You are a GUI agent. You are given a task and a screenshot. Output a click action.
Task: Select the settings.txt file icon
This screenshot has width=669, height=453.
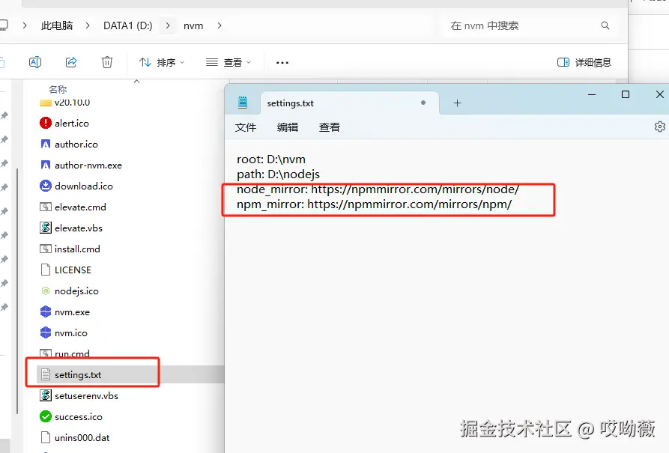pyautogui.click(x=46, y=374)
